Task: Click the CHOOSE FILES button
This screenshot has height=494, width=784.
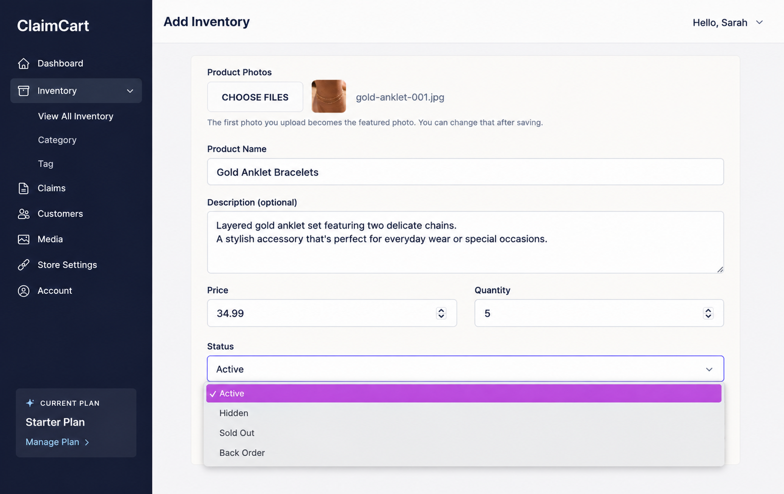Action: pos(255,97)
